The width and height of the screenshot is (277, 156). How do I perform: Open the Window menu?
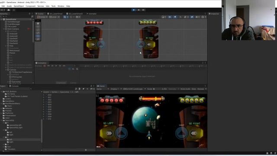[61, 6]
